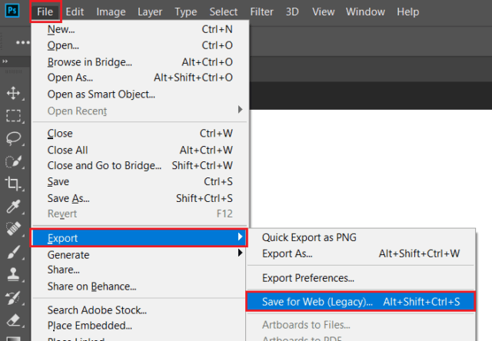This screenshot has width=492, height=341.
Task: Choose Share on Behance...
Action: [138, 286]
